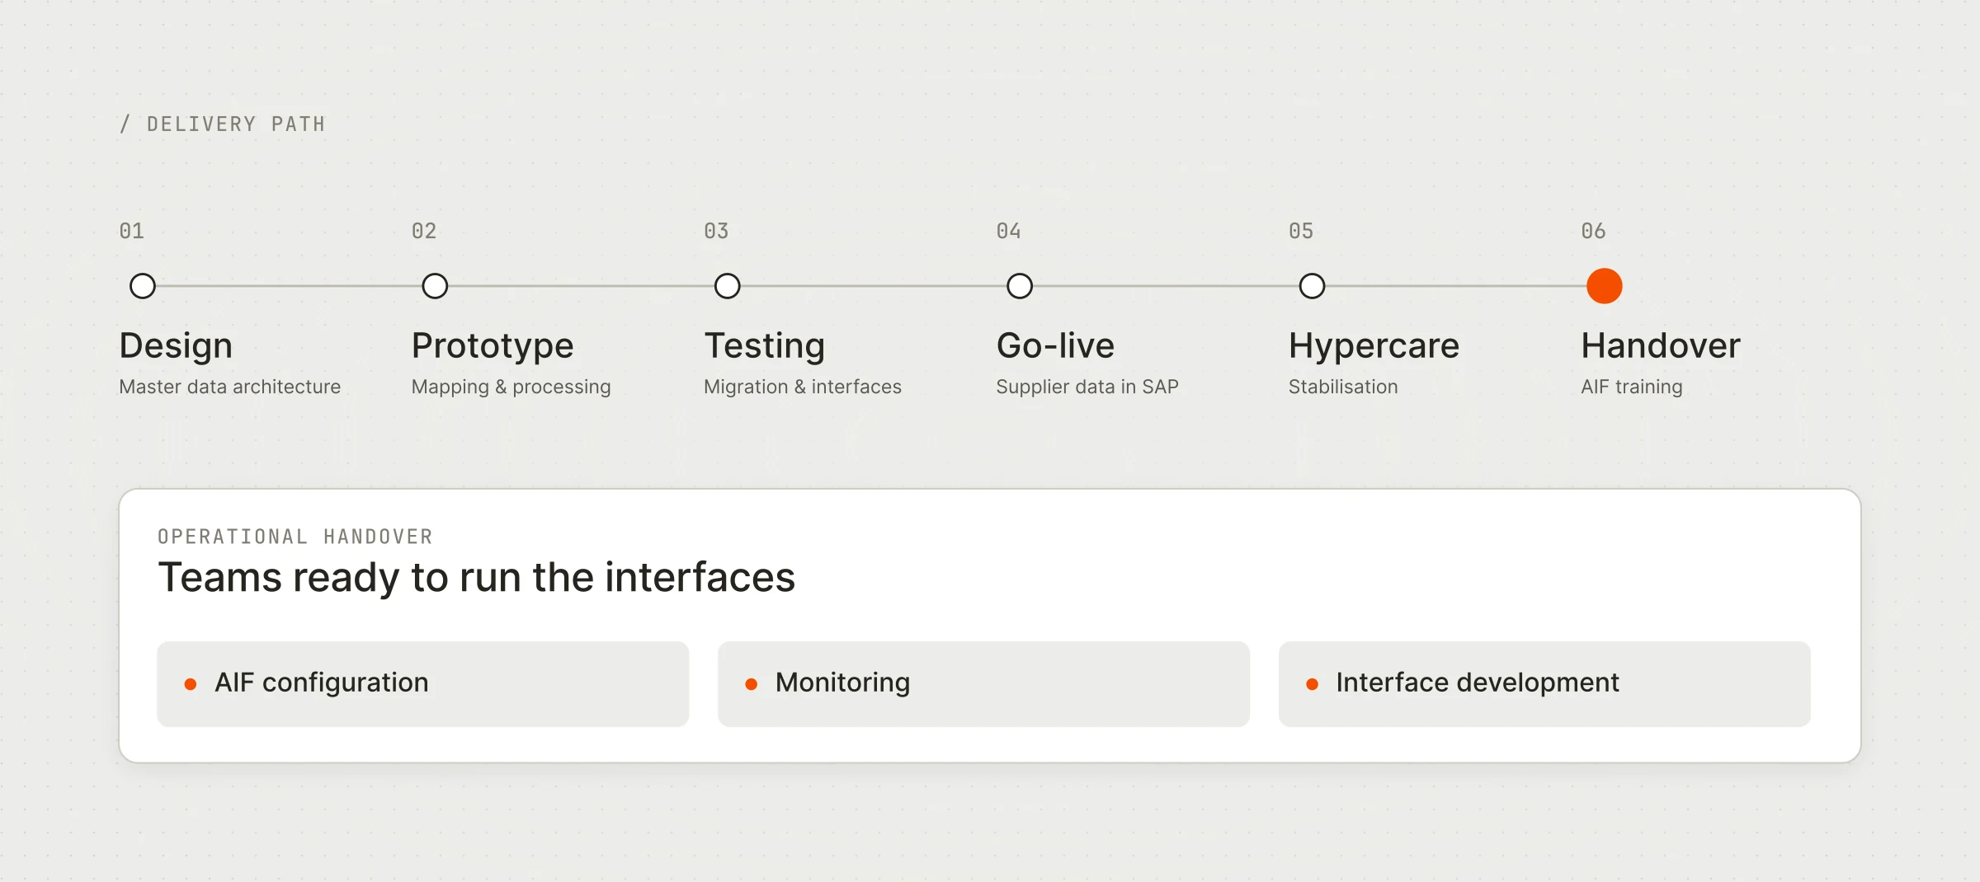Viewport: 1980px width, 882px height.
Task: Click the Testing heading
Action: click(765, 346)
